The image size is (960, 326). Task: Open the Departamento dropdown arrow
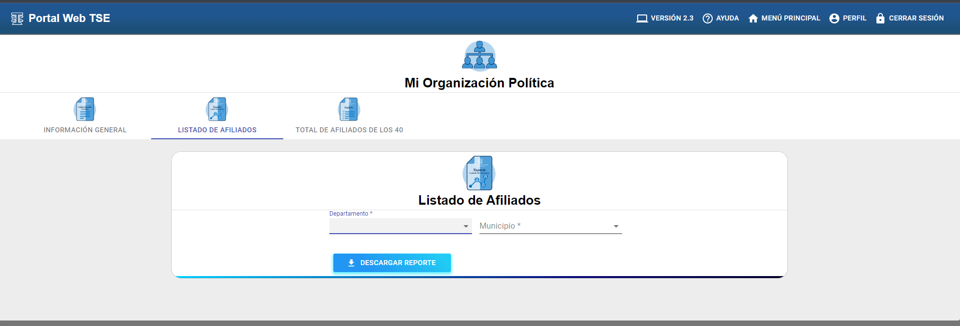[x=465, y=226]
